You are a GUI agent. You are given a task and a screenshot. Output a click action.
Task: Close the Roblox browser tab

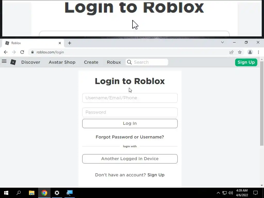[60, 43]
